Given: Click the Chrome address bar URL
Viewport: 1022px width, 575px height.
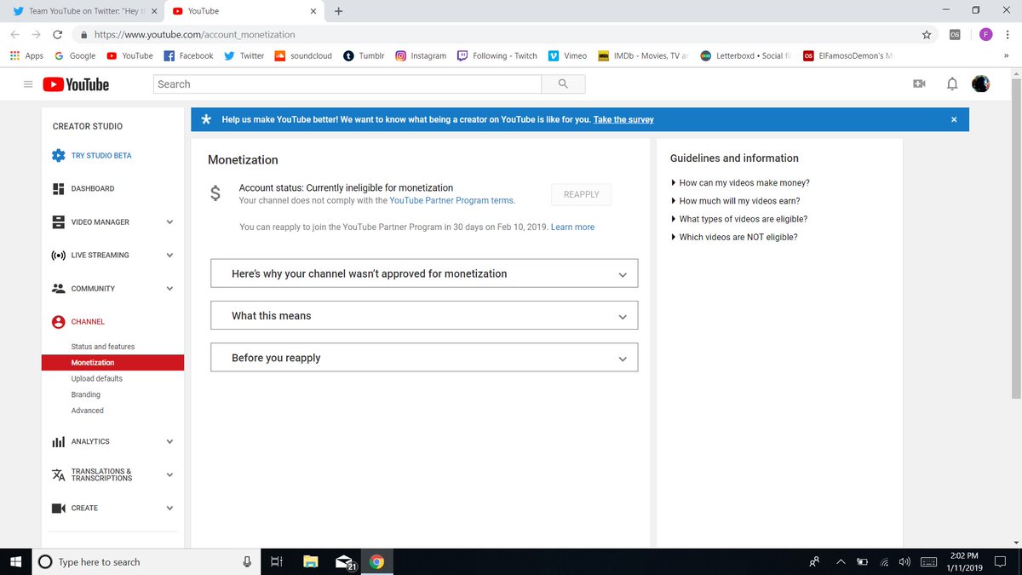Looking at the screenshot, I should click(194, 35).
